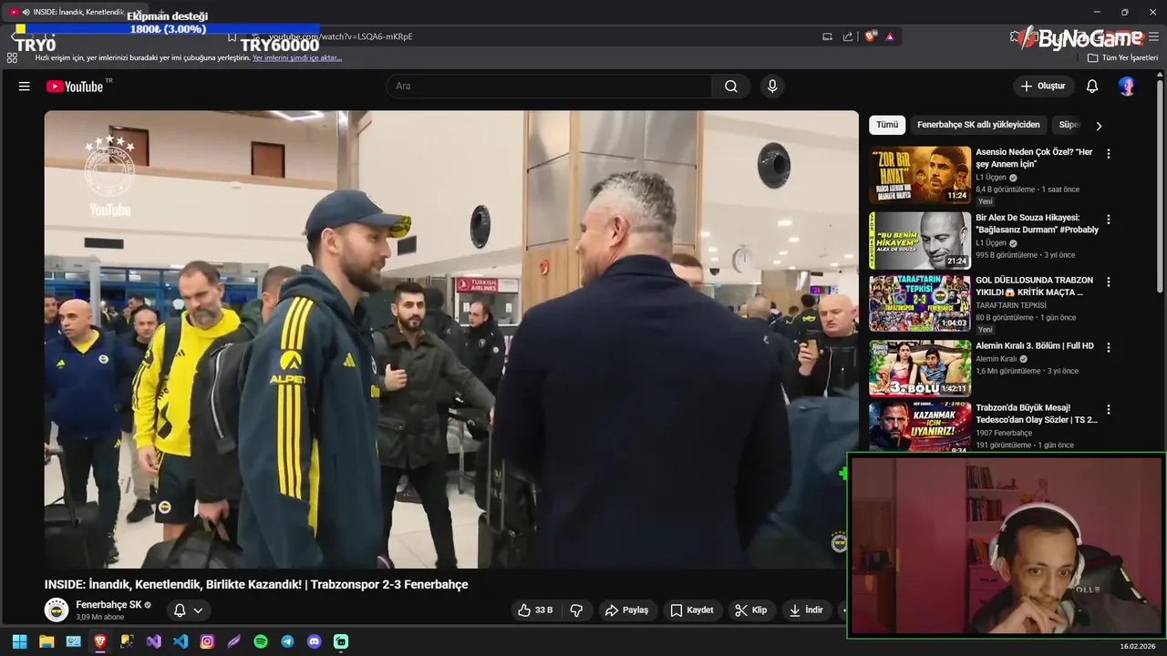Screen dimensions: 1167x656
Task: Dislike the video with thumbs-down
Action: click(576, 610)
